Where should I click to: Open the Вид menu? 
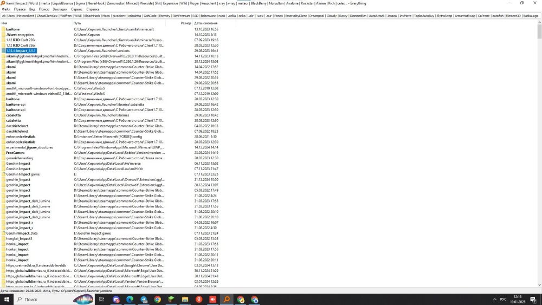tap(32, 9)
